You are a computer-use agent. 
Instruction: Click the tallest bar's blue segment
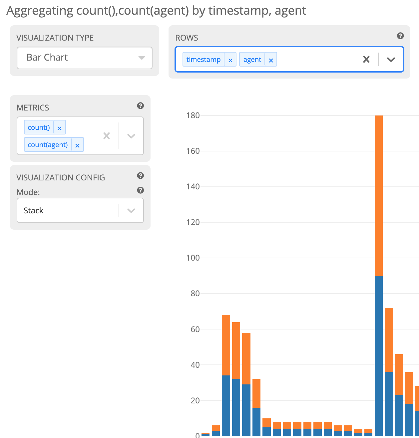[x=379, y=355]
